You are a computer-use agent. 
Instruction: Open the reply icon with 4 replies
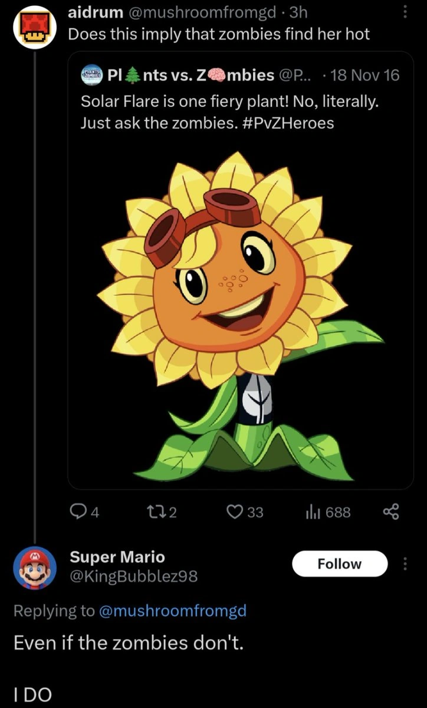[78, 512]
